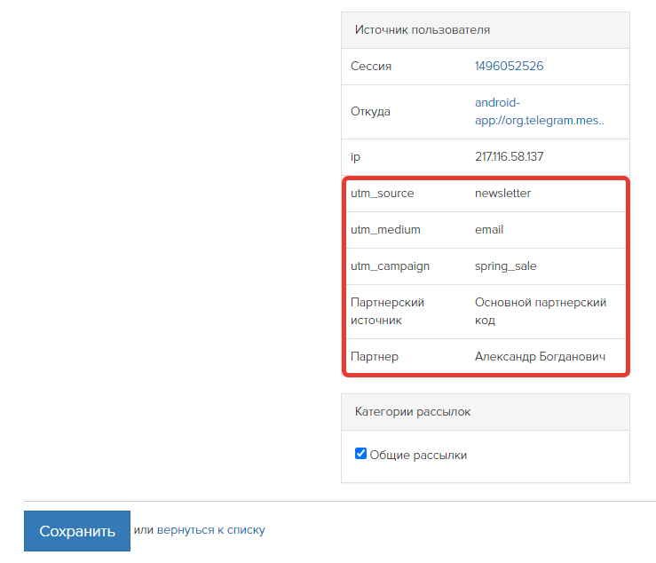Image resolution: width=656 pixels, height=563 pixels.
Task: Click the utm_medium value email
Action: point(488,230)
